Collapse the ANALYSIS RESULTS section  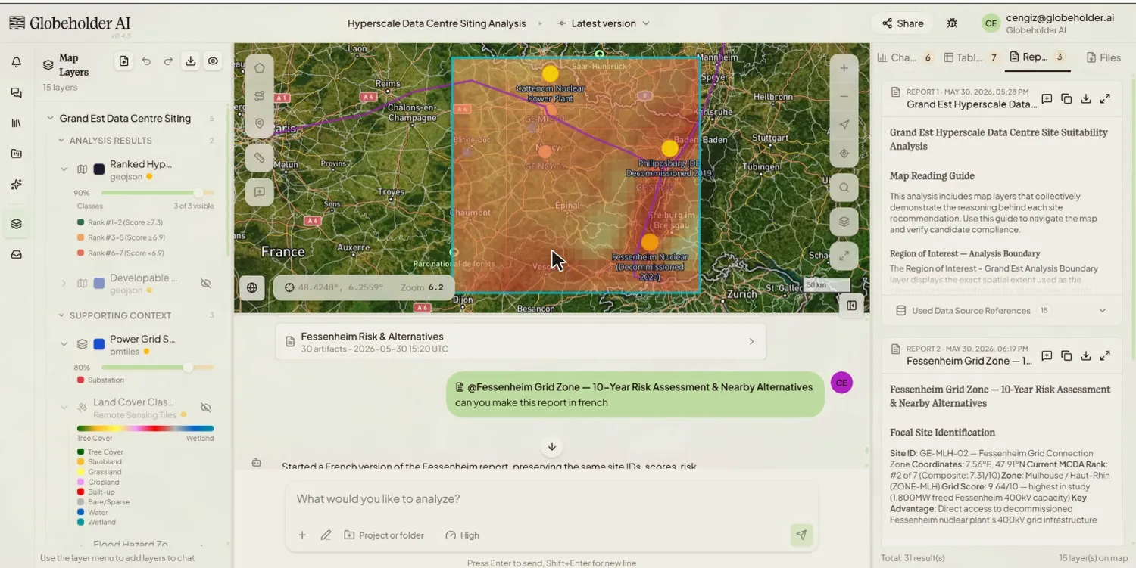pos(61,141)
